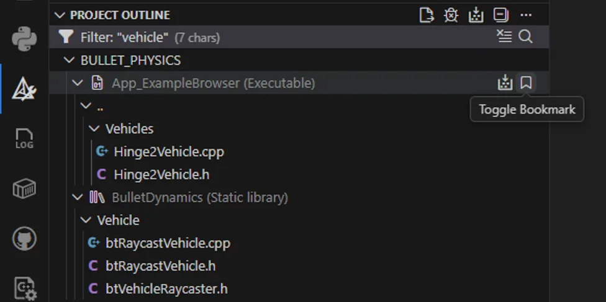The width and height of the screenshot is (606, 302).
Task: Clear the "vehicle" filter
Action: 504,37
